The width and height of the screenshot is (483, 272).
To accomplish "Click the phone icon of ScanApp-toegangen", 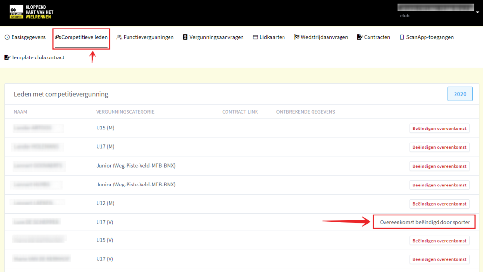I will pos(402,37).
